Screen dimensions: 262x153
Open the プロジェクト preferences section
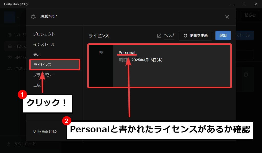44,34
